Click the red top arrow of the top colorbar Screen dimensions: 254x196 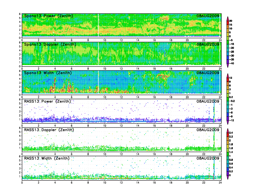pos(228,18)
